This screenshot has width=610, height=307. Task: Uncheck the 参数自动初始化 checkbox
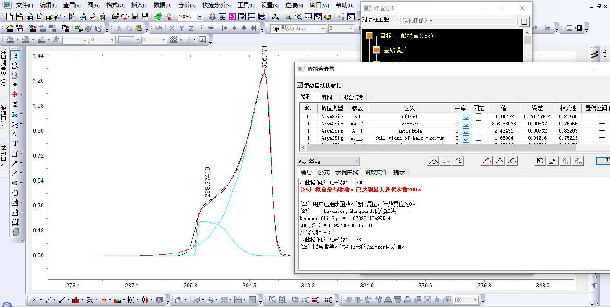[x=300, y=85]
